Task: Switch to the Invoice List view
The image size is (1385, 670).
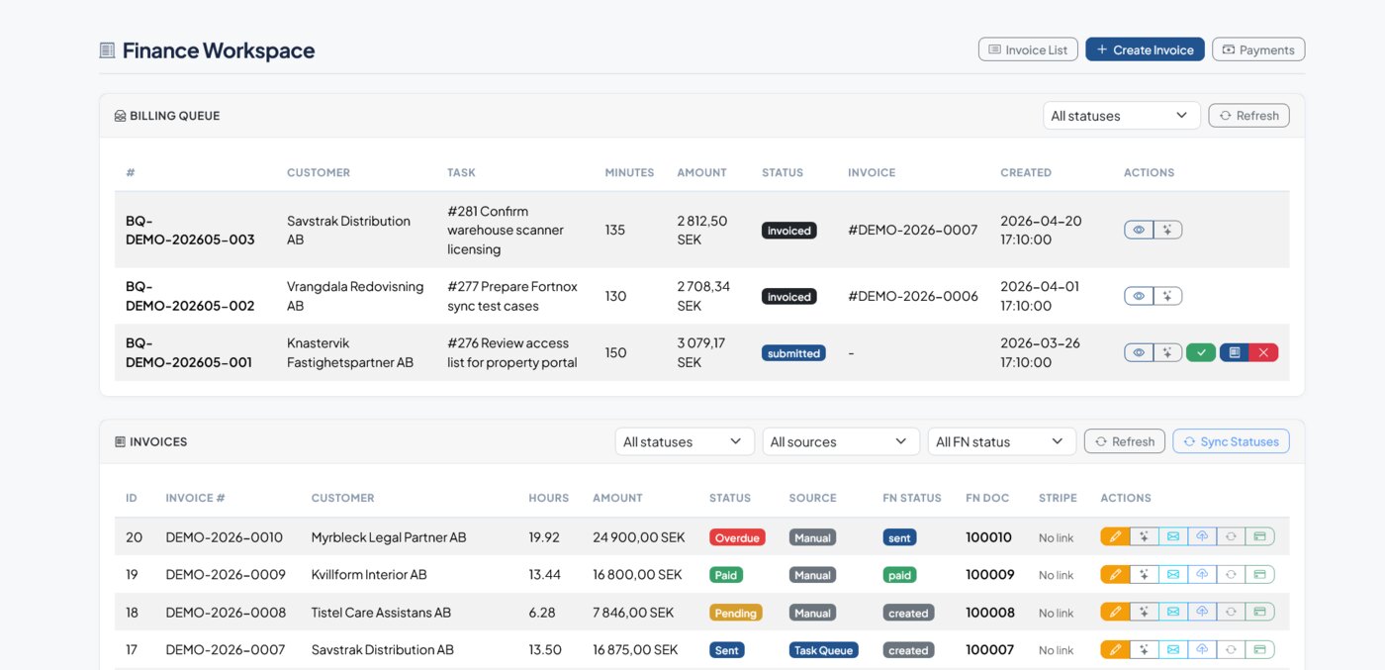Action: click(1028, 48)
